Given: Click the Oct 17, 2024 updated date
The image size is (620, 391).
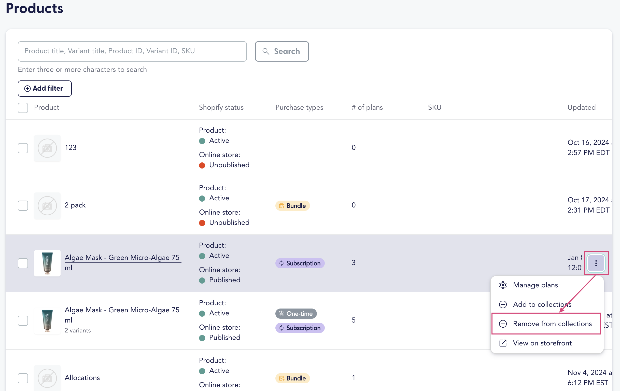Looking at the screenshot, I should coord(589,205).
